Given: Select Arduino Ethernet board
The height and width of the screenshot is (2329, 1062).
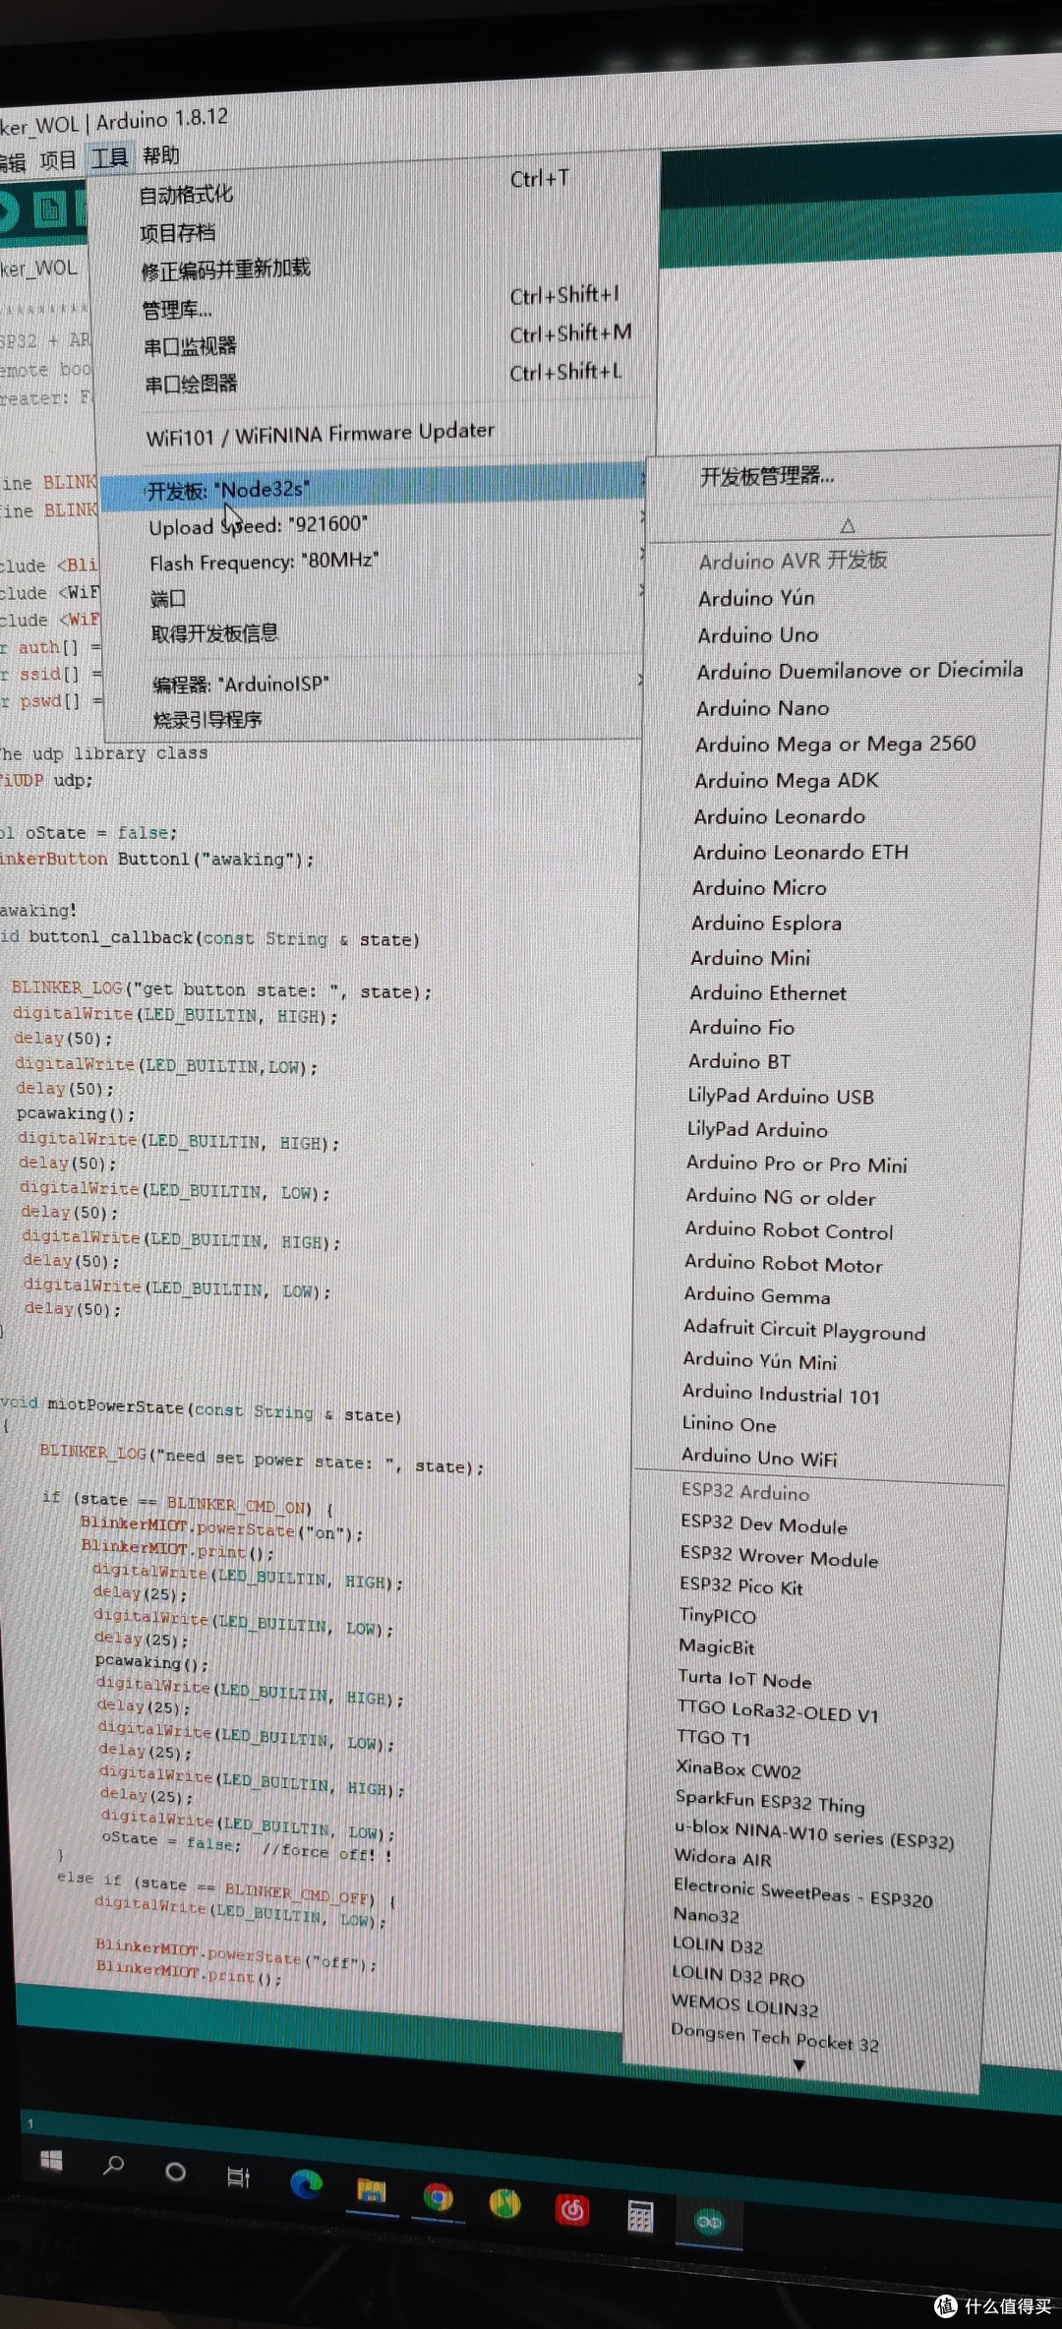Looking at the screenshot, I should point(767,992).
